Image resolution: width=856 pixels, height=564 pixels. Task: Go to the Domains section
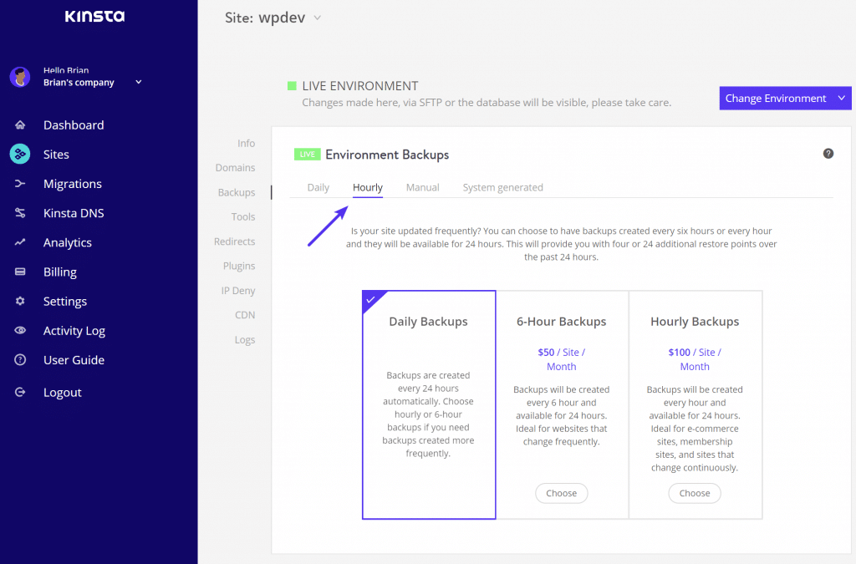[x=235, y=168]
